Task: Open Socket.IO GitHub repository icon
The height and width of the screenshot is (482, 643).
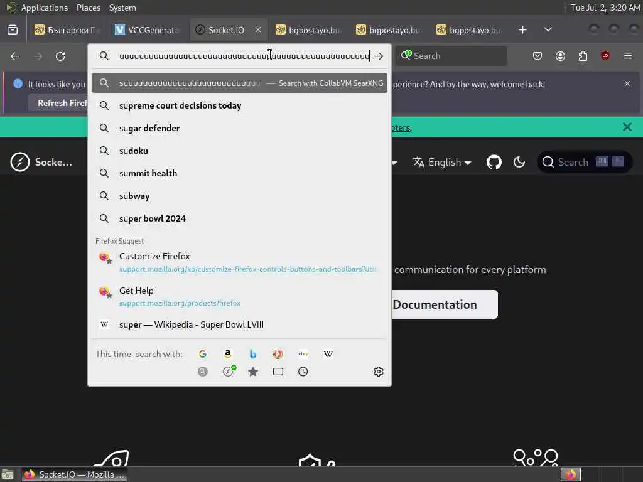Action: pyautogui.click(x=494, y=163)
